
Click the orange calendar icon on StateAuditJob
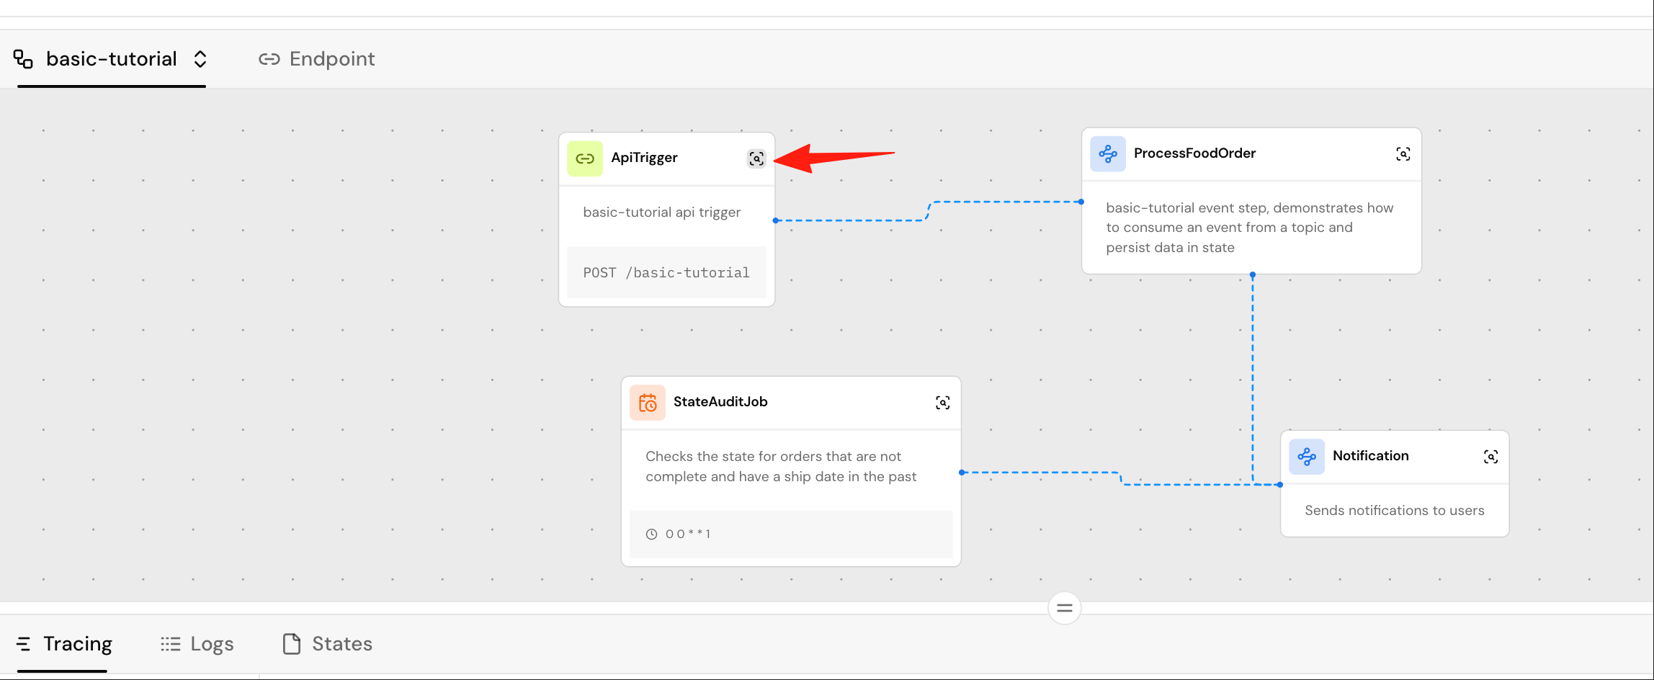[x=648, y=403]
